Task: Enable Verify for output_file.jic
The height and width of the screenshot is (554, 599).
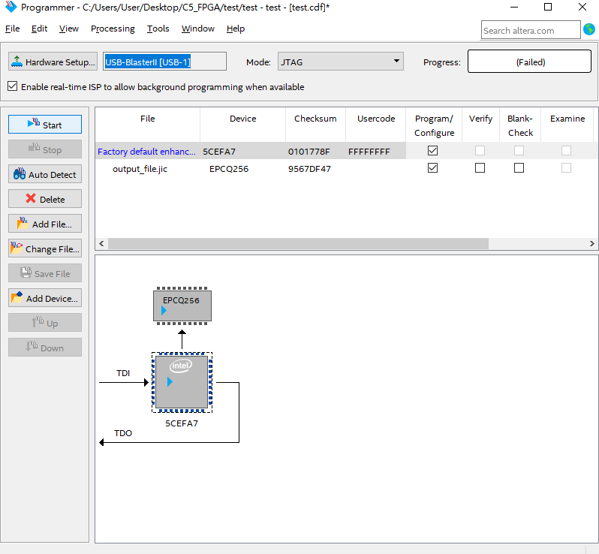Action: point(480,168)
